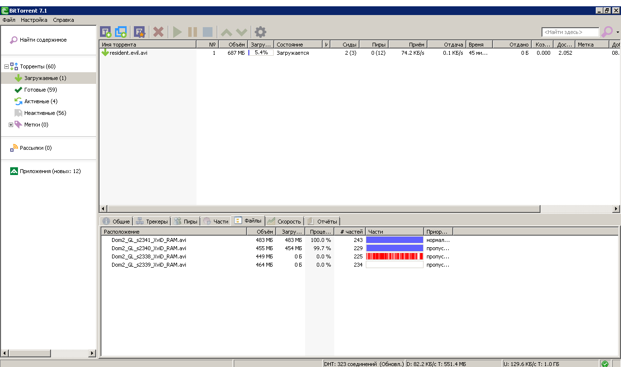Sort by 'Объём' column in torrent list

tap(232, 44)
